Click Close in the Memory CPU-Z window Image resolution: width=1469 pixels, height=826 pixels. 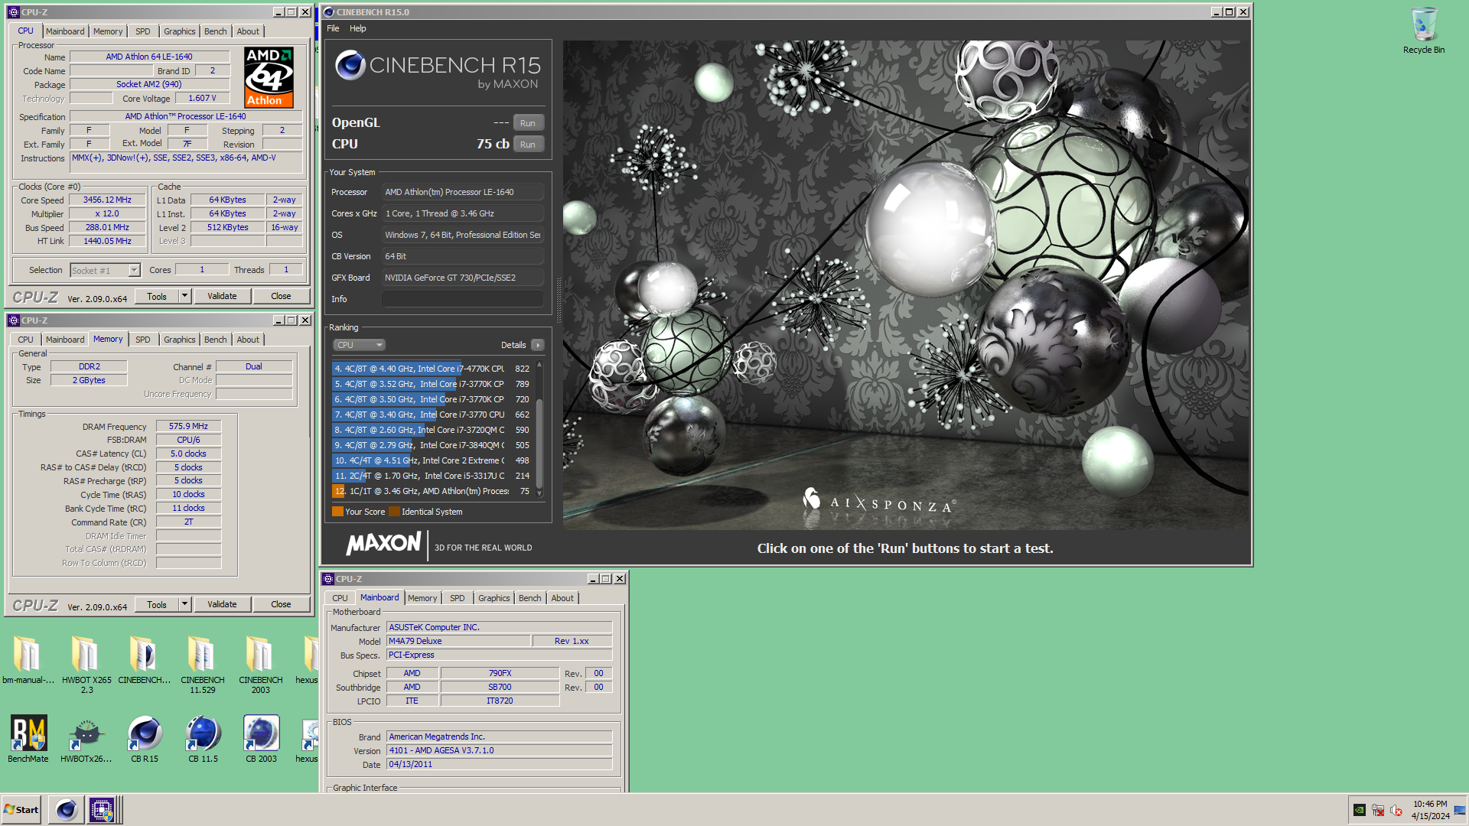click(281, 604)
